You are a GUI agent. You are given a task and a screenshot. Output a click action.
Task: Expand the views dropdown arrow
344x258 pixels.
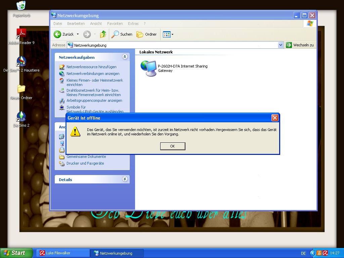(172, 35)
